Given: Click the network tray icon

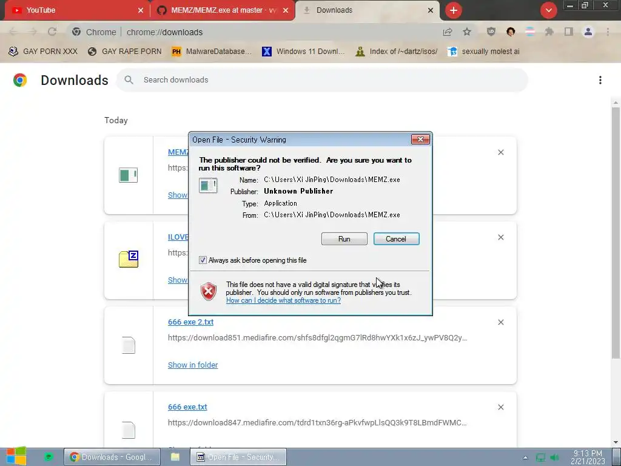Looking at the screenshot, I should click(540, 458).
